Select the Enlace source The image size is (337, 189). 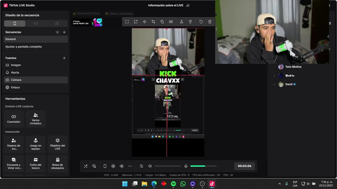coord(36,87)
